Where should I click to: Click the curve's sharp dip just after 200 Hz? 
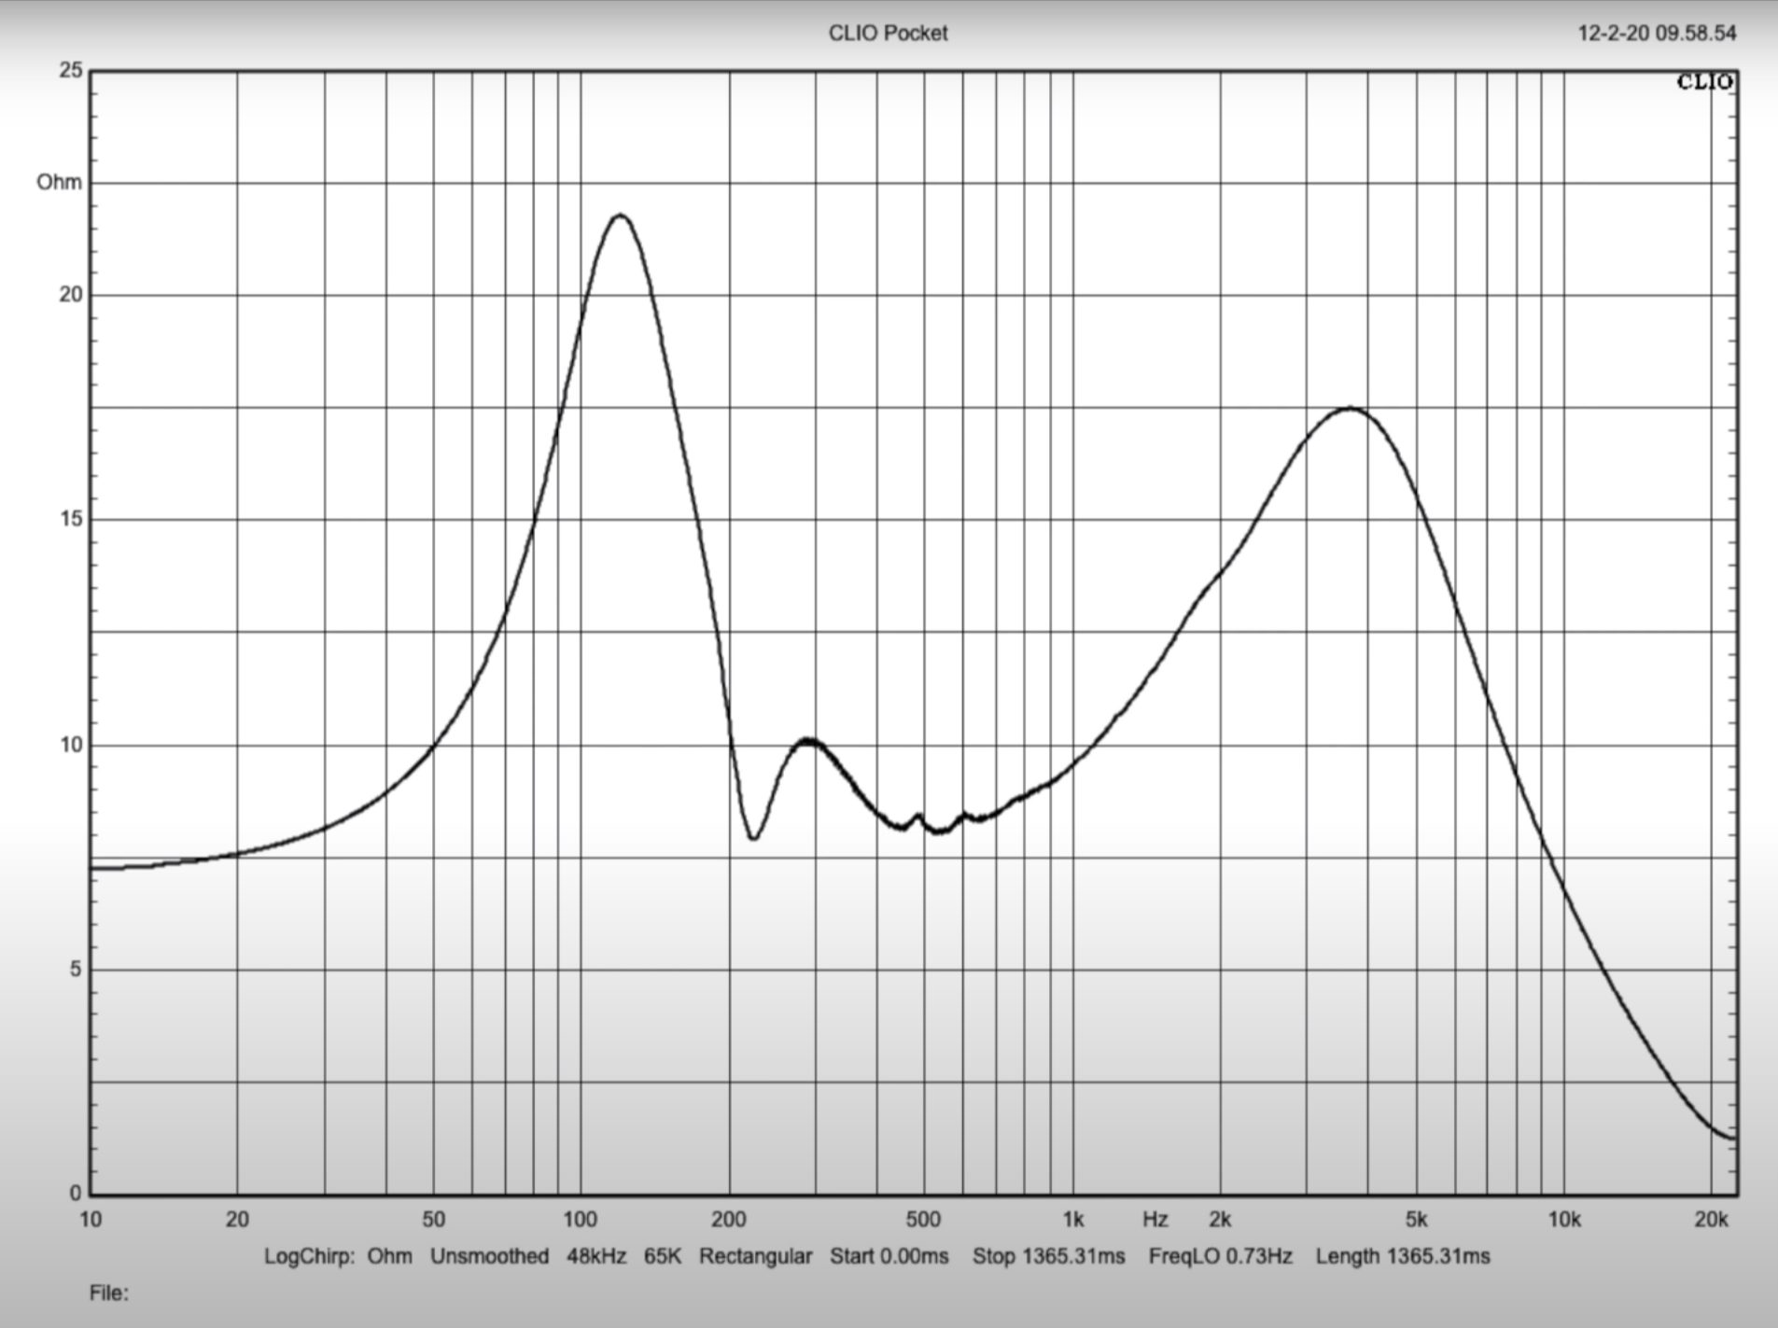753,837
